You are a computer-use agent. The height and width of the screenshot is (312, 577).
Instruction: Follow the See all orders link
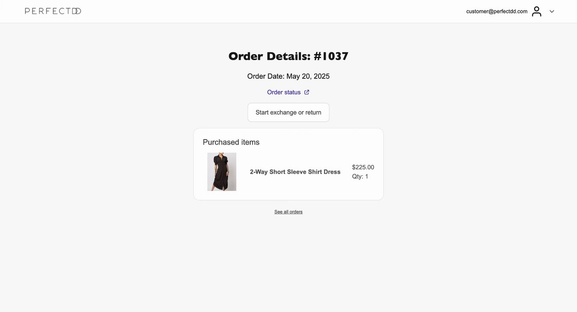point(288,212)
